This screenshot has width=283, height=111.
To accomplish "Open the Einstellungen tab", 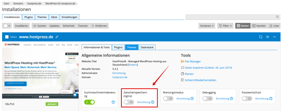I will 69,17.
